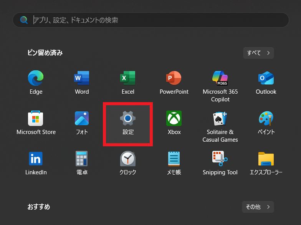This screenshot has width=301, height=225.
Task: Expand all apps with the すべて button
Action: coord(258,53)
